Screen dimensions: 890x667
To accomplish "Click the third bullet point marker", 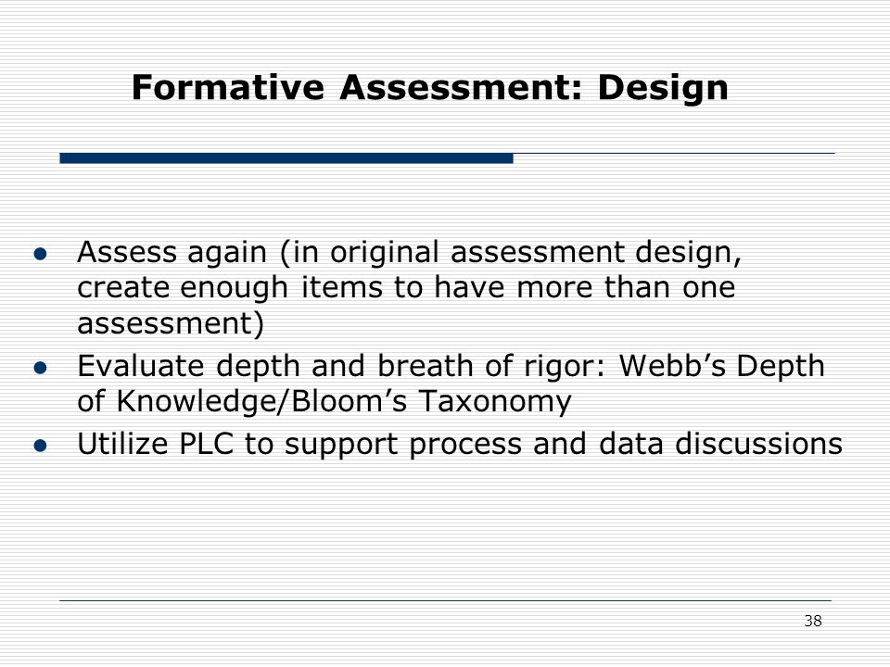I will click(x=40, y=446).
